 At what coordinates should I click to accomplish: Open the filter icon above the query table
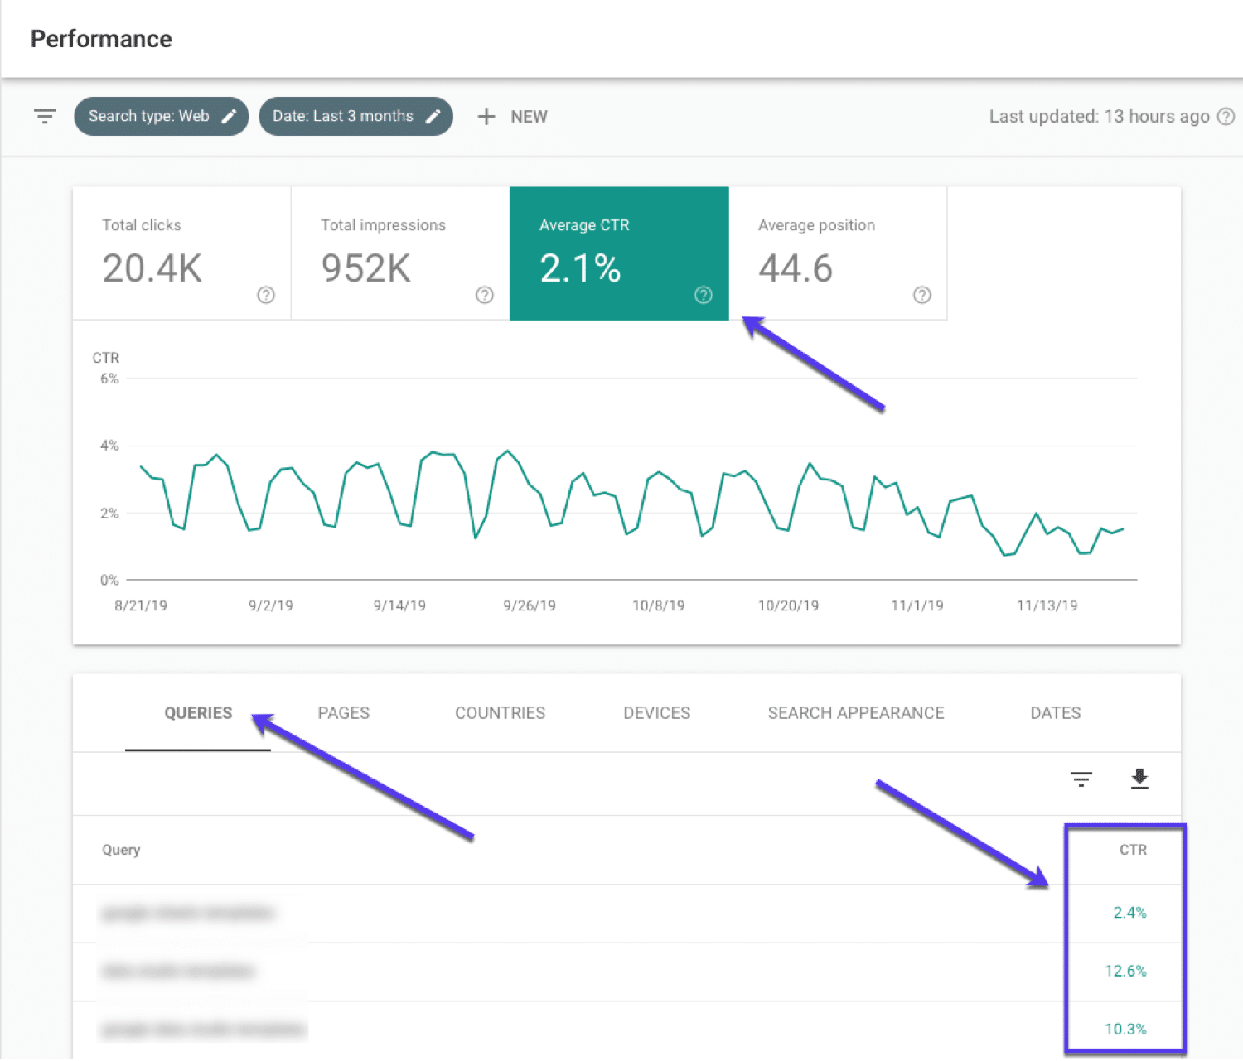[1081, 779]
